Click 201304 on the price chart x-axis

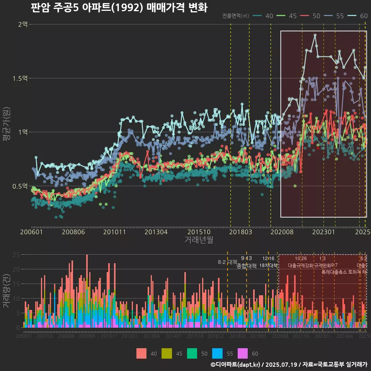coord(156,232)
